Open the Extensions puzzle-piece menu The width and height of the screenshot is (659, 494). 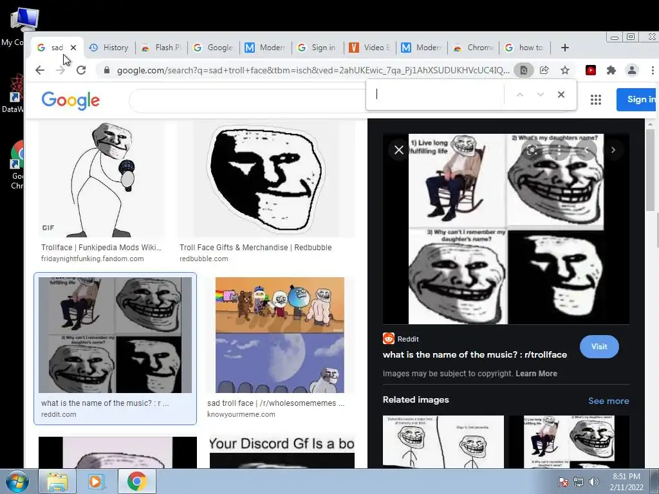(611, 70)
